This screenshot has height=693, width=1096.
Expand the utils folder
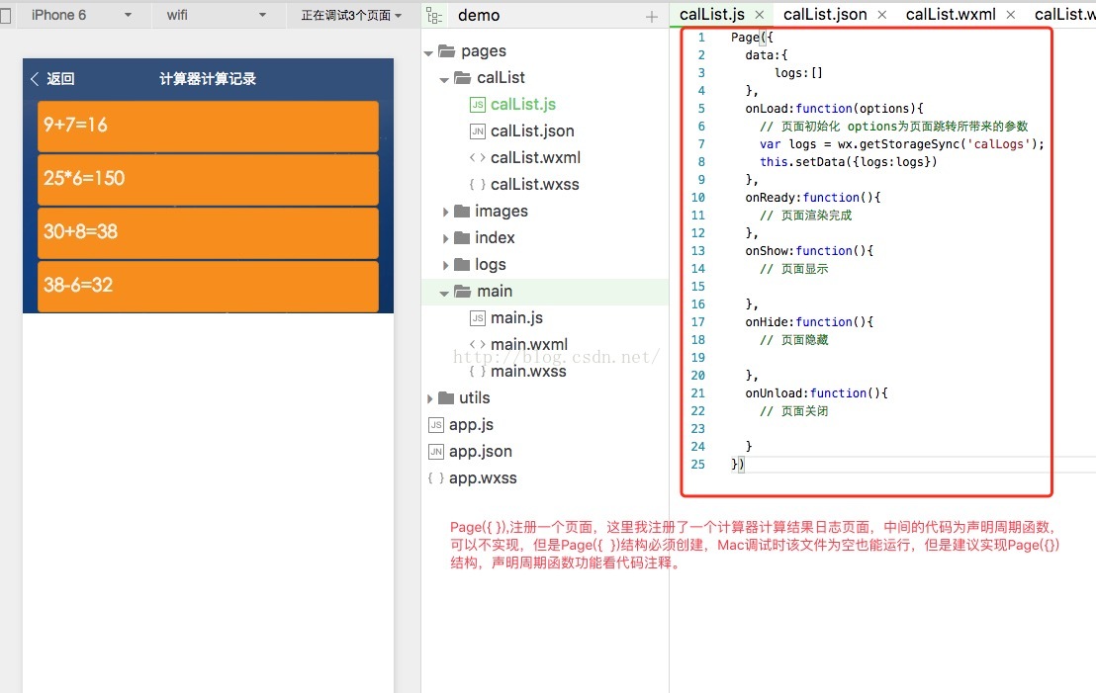click(430, 398)
